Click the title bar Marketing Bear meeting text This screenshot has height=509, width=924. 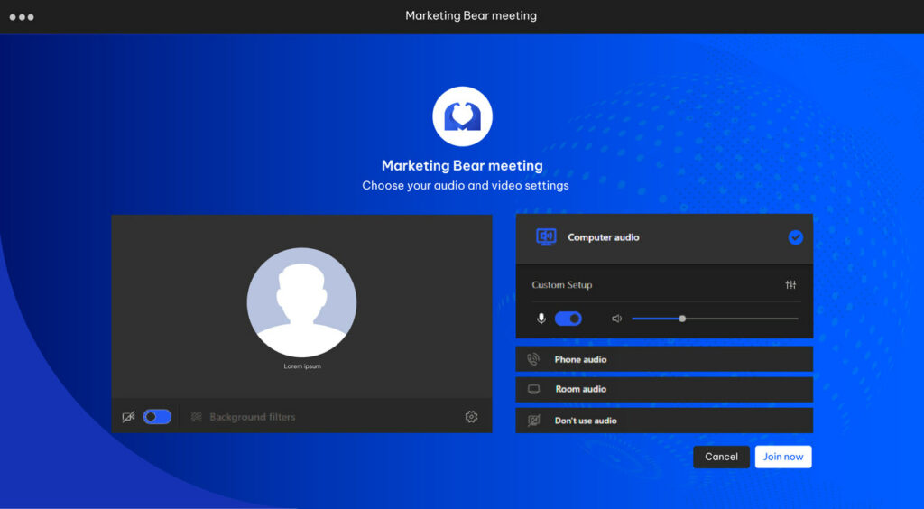471,16
